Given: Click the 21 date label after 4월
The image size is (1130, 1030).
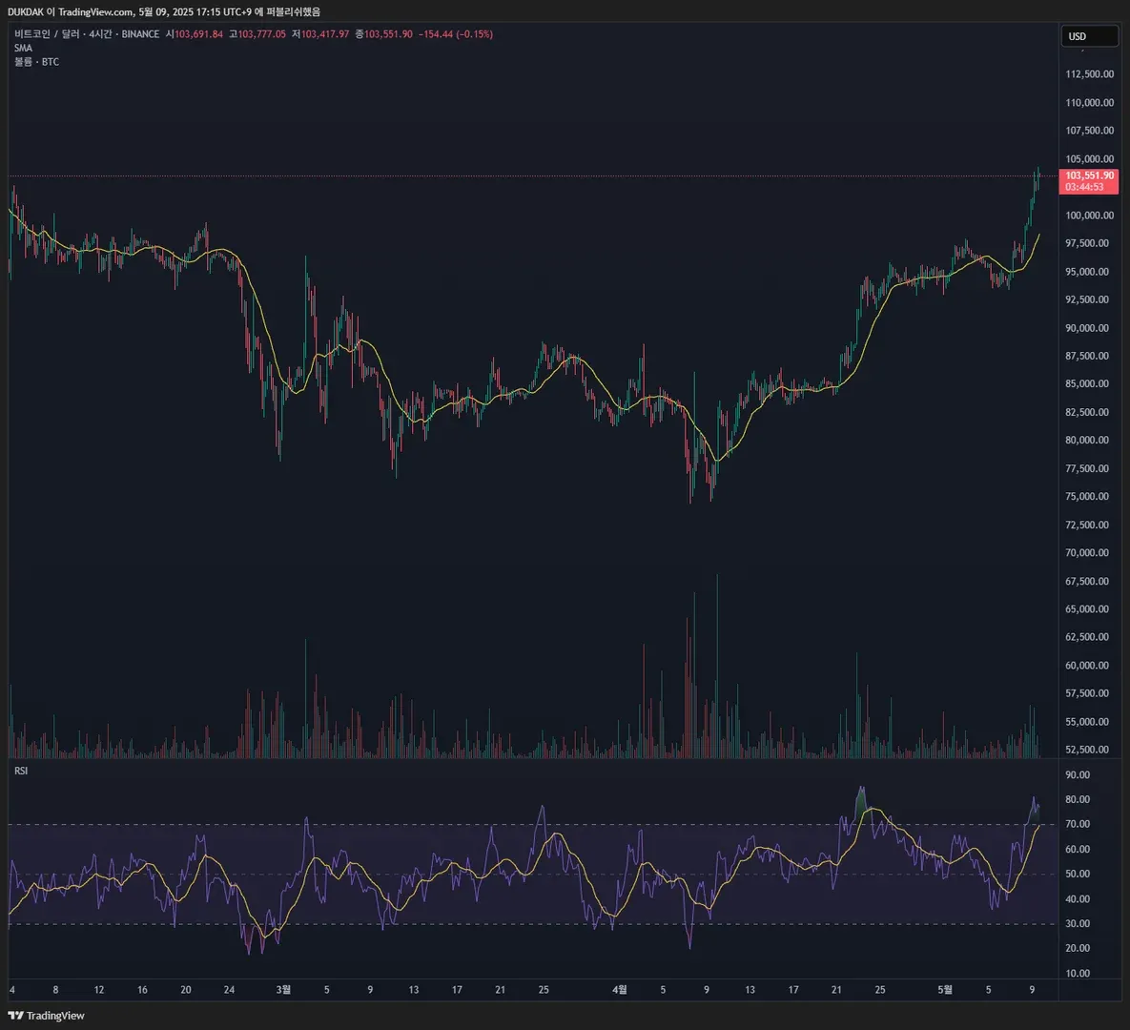Looking at the screenshot, I should 836,990.
